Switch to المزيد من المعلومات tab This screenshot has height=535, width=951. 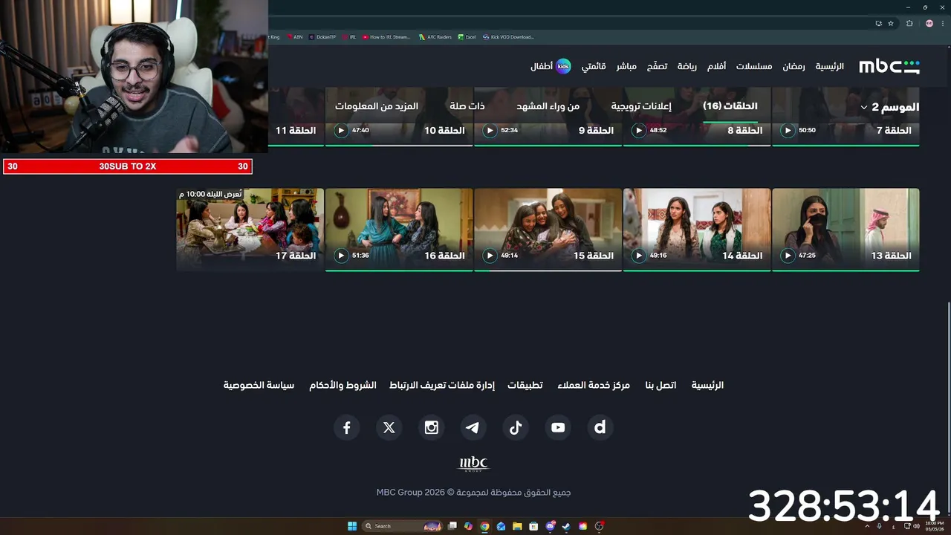(377, 106)
